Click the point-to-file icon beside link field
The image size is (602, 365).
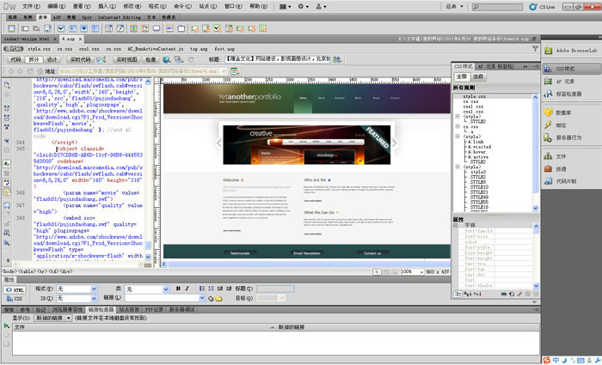point(211,298)
